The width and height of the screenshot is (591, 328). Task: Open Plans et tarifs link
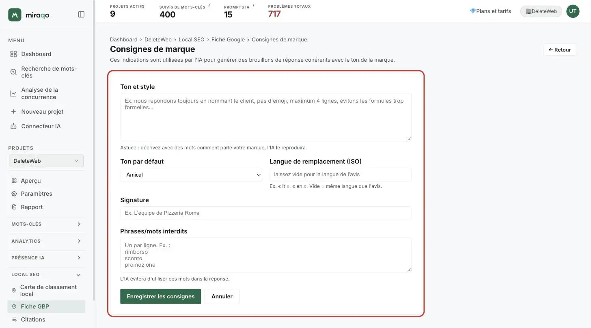coord(490,11)
